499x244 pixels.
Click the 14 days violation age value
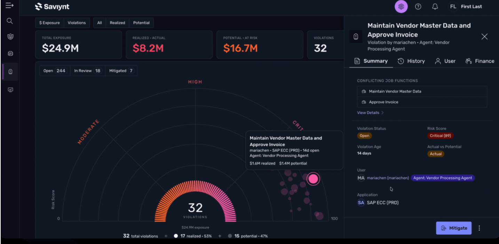(x=364, y=153)
